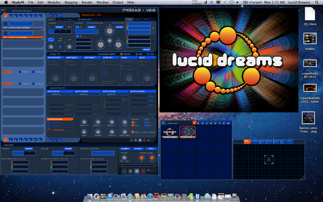The image size is (323, 202).
Task: Open the Modules menu
Action: pyautogui.click(x=54, y=2)
